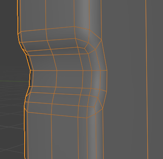Click the pole vertex in lower bevel corner
This screenshot has height=159, width=163.
click(98, 97)
